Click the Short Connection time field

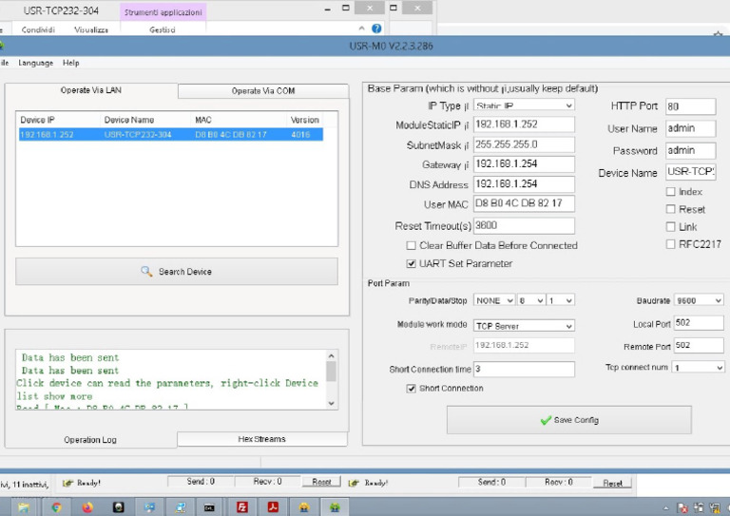point(525,369)
